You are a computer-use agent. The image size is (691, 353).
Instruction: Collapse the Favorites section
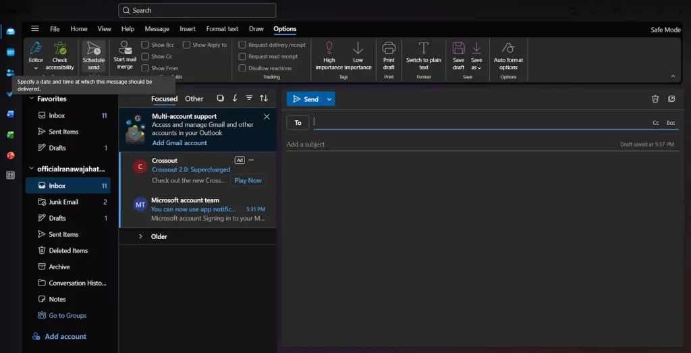click(31, 99)
